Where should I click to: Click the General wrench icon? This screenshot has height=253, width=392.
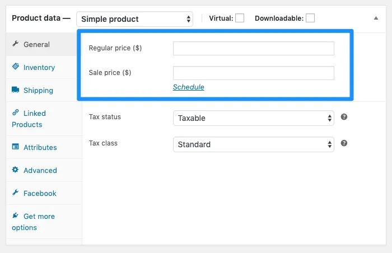(16, 44)
